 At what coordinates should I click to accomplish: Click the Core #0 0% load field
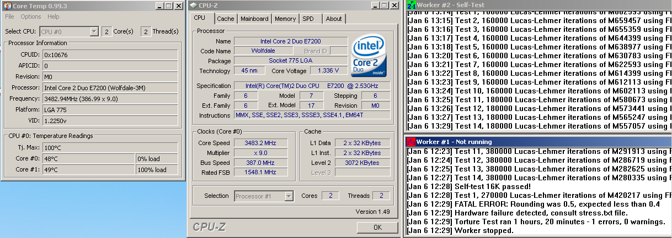(x=157, y=159)
